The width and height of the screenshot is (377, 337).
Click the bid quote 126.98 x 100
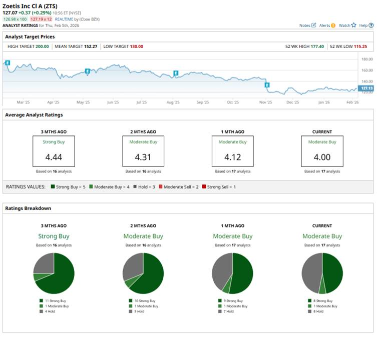pos(15,19)
